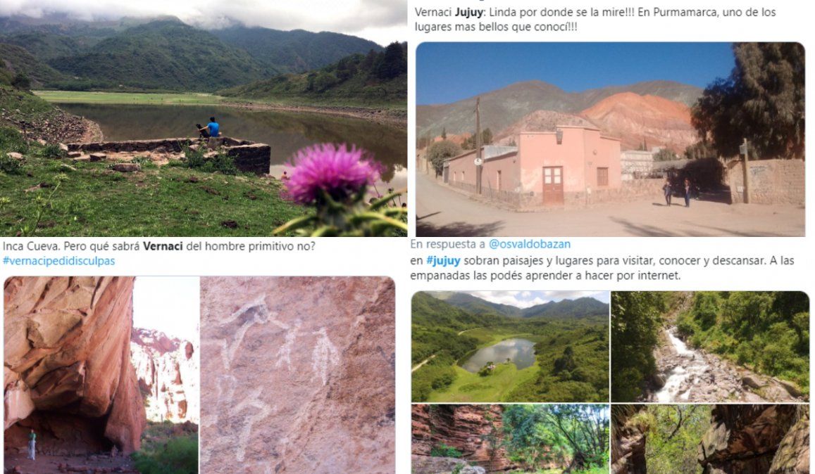Click the wooden door of the pink house
The width and height of the screenshot is (815, 474).
pyautogui.click(x=552, y=186)
